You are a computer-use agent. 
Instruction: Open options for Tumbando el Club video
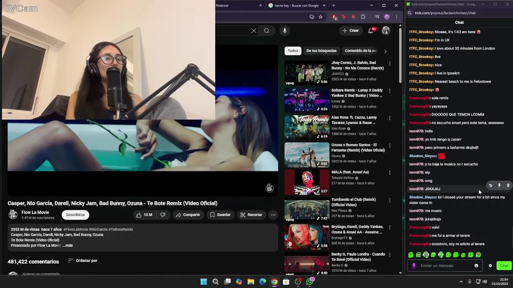click(x=390, y=200)
